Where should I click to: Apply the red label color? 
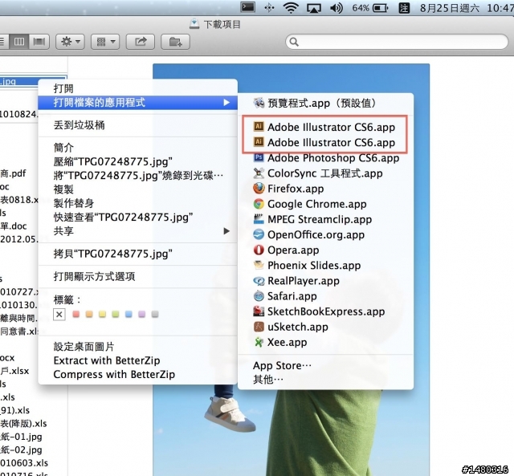pyautogui.click(x=76, y=315)
